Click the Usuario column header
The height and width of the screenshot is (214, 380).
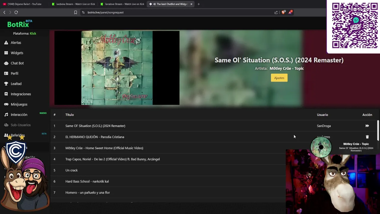tap(322, 115)
